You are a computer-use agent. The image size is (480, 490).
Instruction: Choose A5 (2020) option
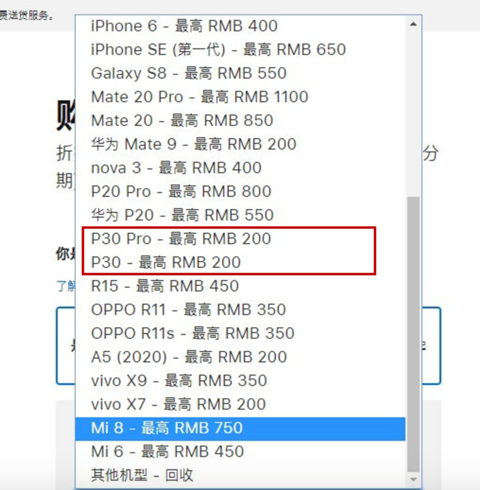click(241, 357)
